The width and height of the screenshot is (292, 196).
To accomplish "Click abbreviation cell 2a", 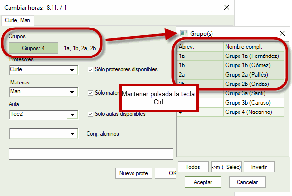I will click(200, 75).
